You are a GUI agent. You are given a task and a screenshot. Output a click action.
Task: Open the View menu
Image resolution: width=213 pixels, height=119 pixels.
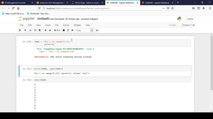[x=39, y=25]
